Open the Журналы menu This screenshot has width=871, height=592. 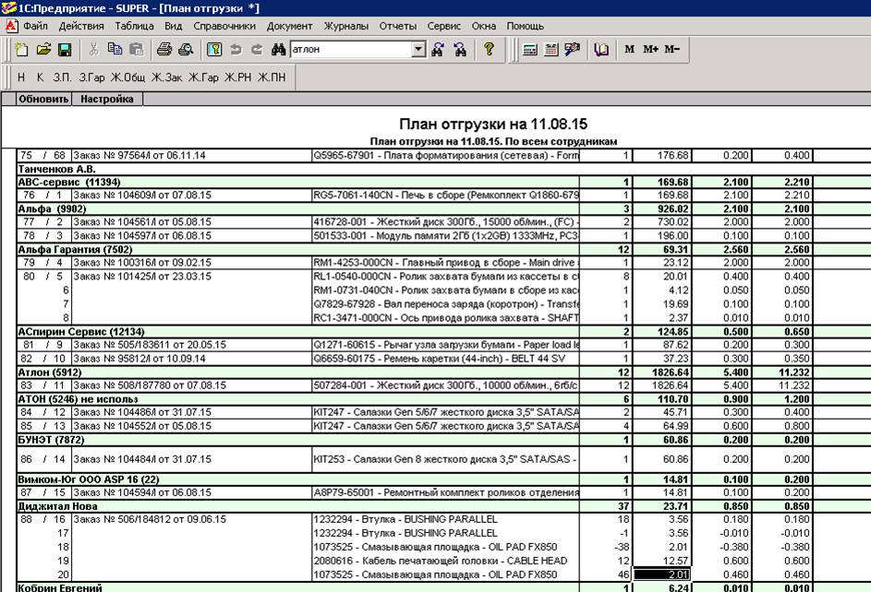click(346, 27)
